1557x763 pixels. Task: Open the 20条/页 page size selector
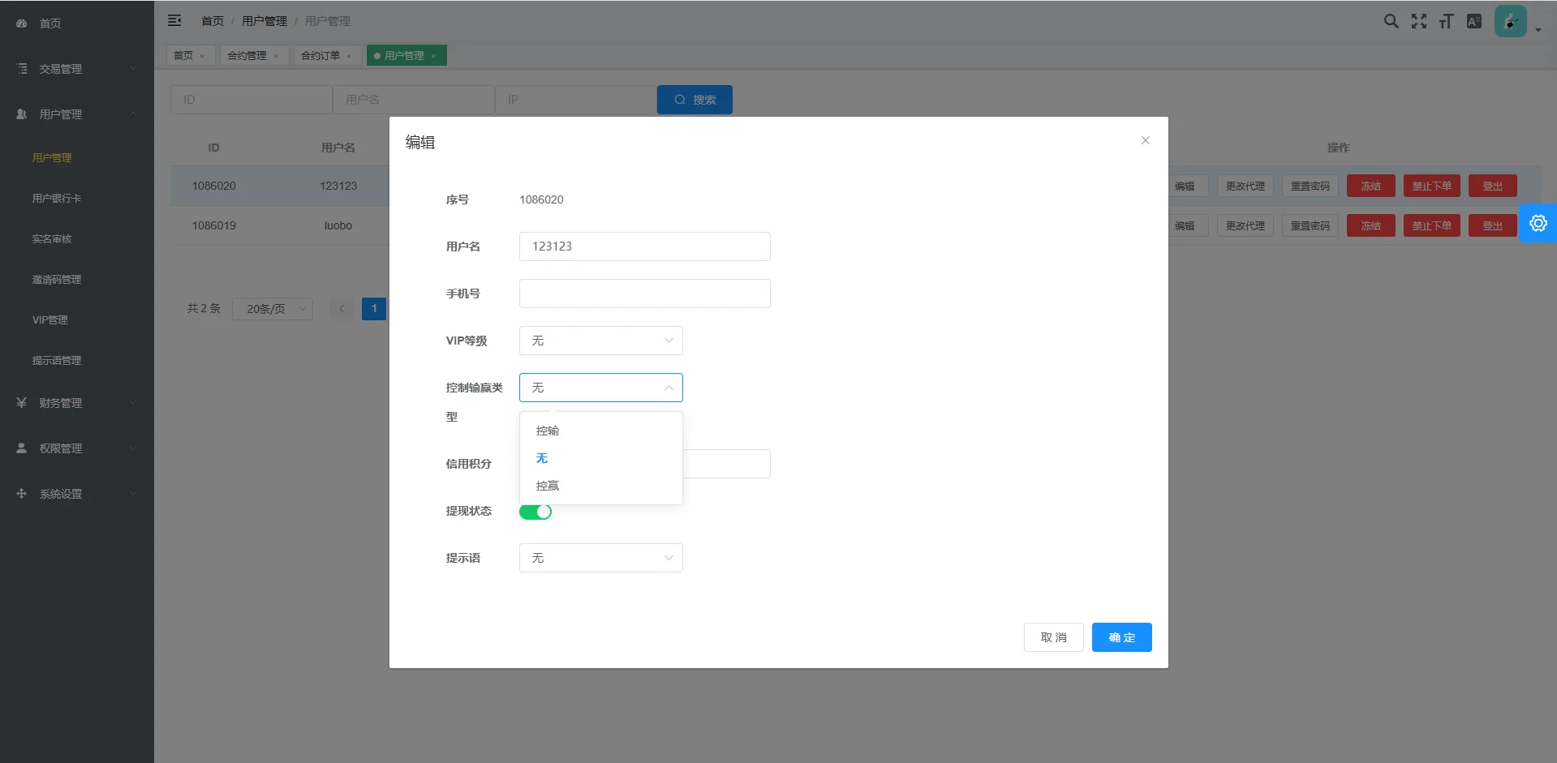coord(272,309)
